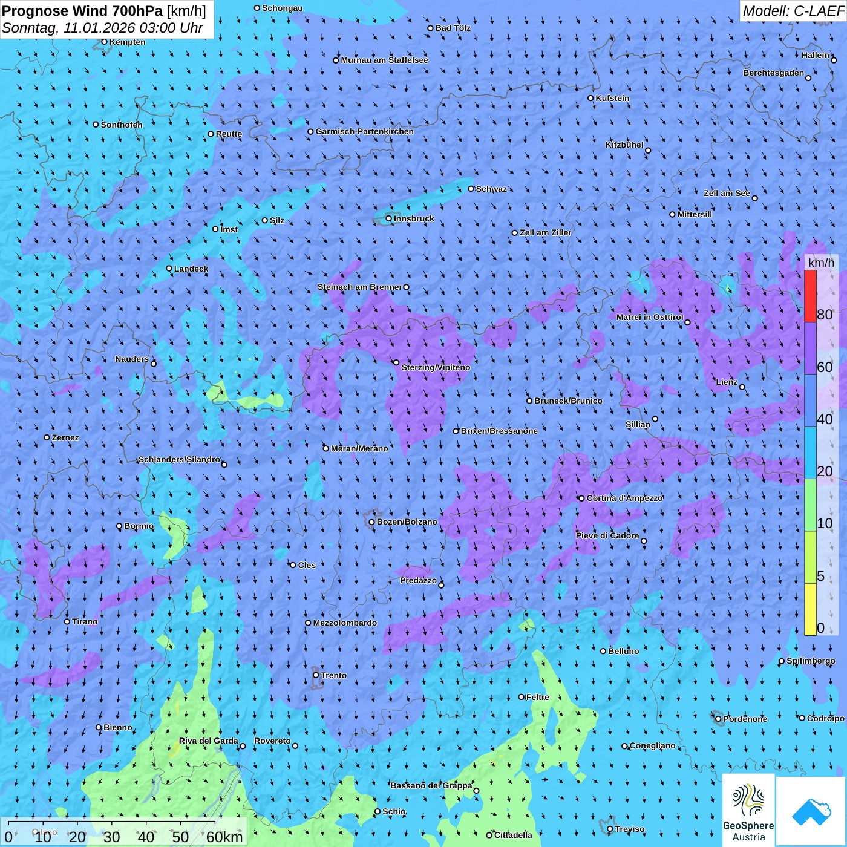Click the Trento city label
The width and height of the screenshot is (847, 847).
tap(334, 675)
